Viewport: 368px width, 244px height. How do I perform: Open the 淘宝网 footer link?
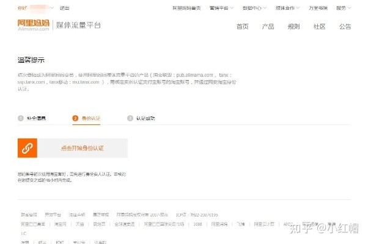60,224
